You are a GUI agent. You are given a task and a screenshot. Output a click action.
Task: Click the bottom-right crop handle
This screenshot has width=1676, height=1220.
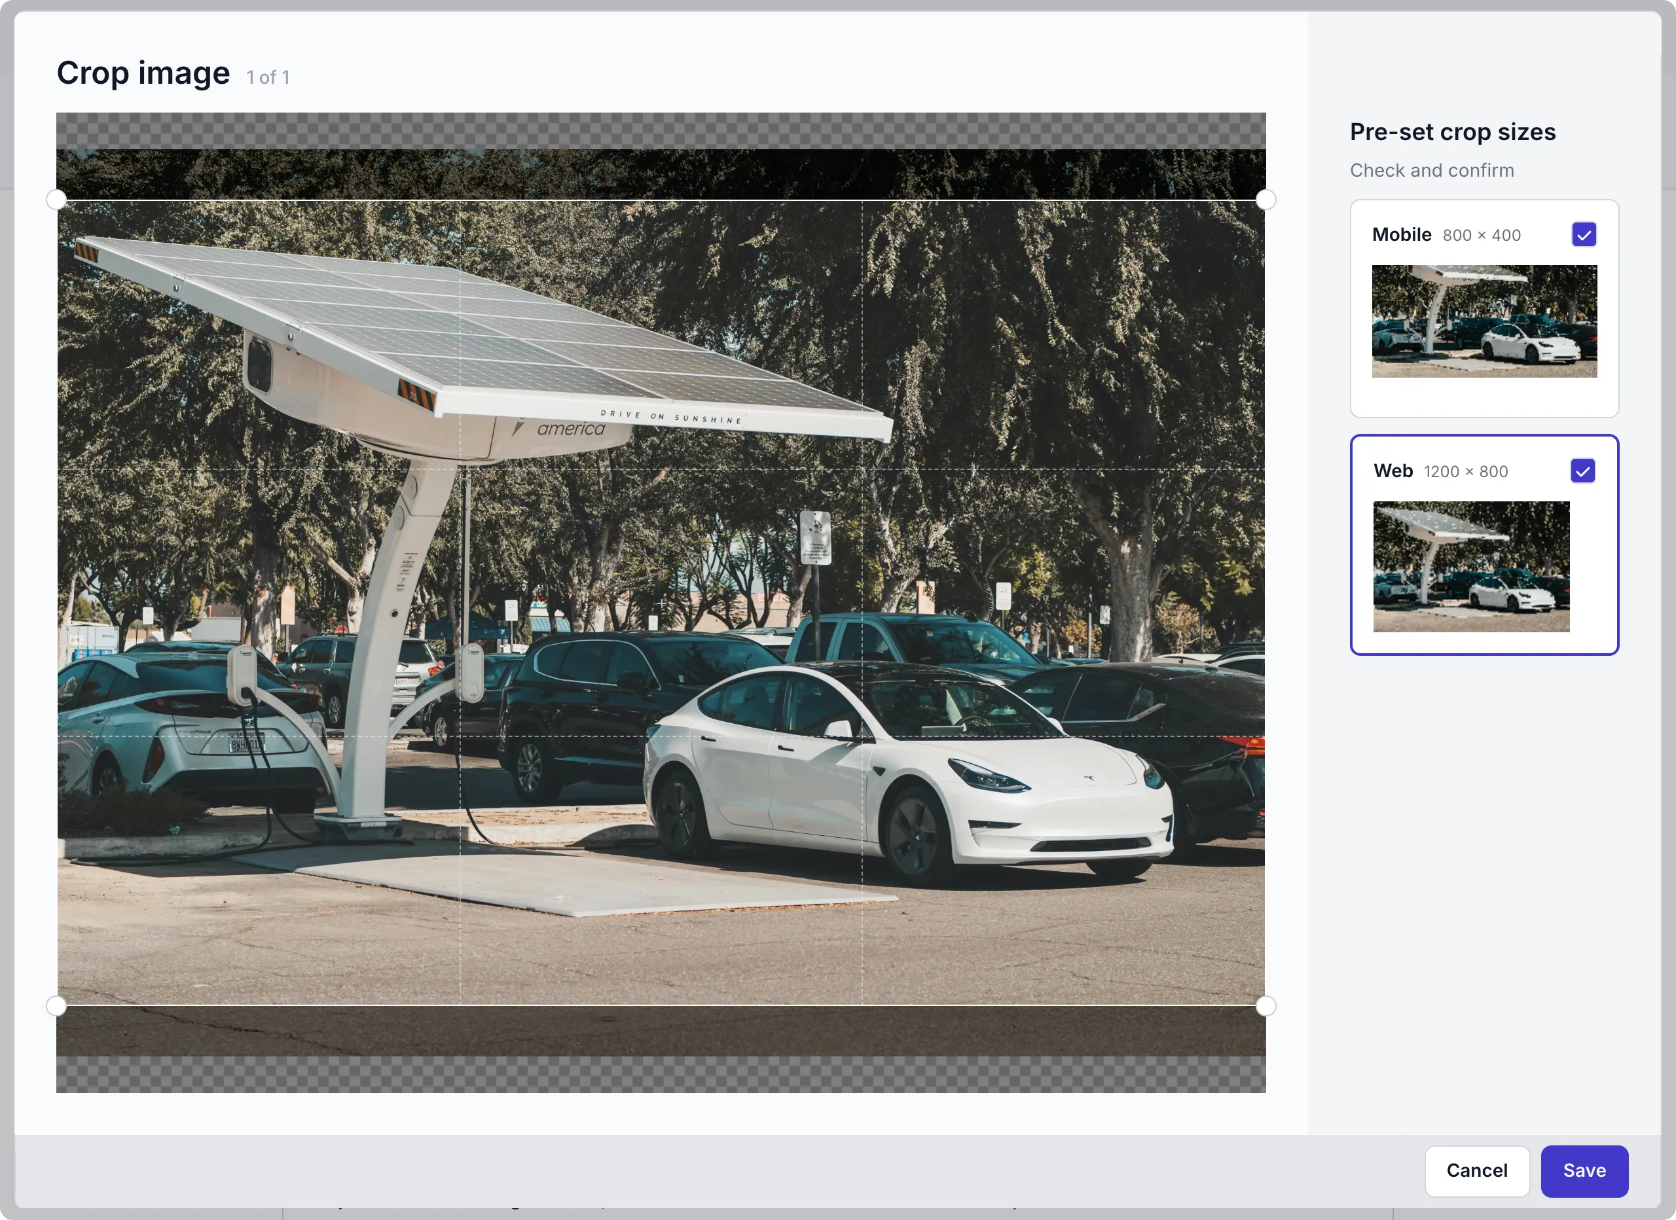point(1265,1006)
